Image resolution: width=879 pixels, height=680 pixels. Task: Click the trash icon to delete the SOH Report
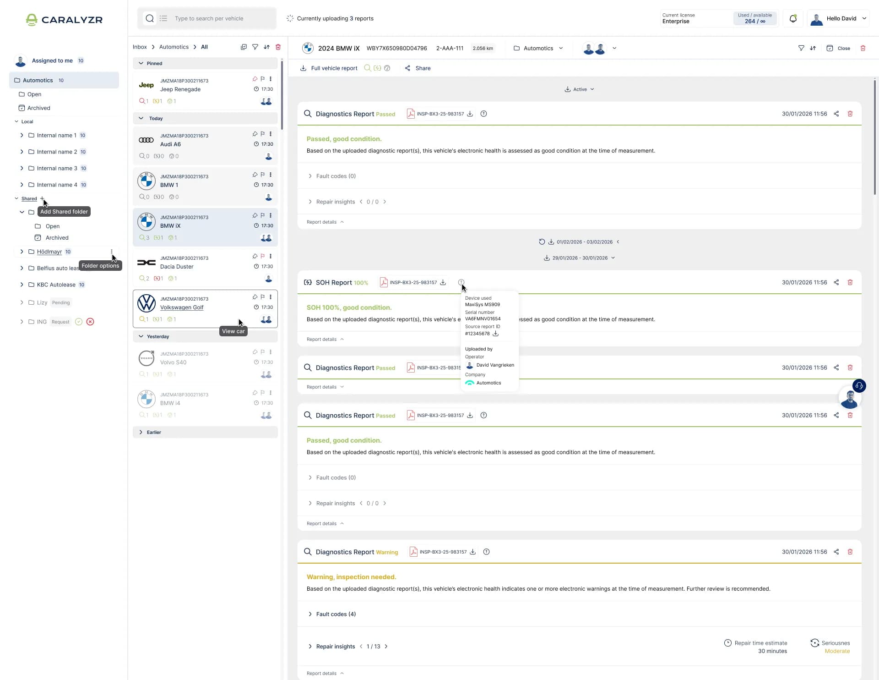(x=850, y=282)
